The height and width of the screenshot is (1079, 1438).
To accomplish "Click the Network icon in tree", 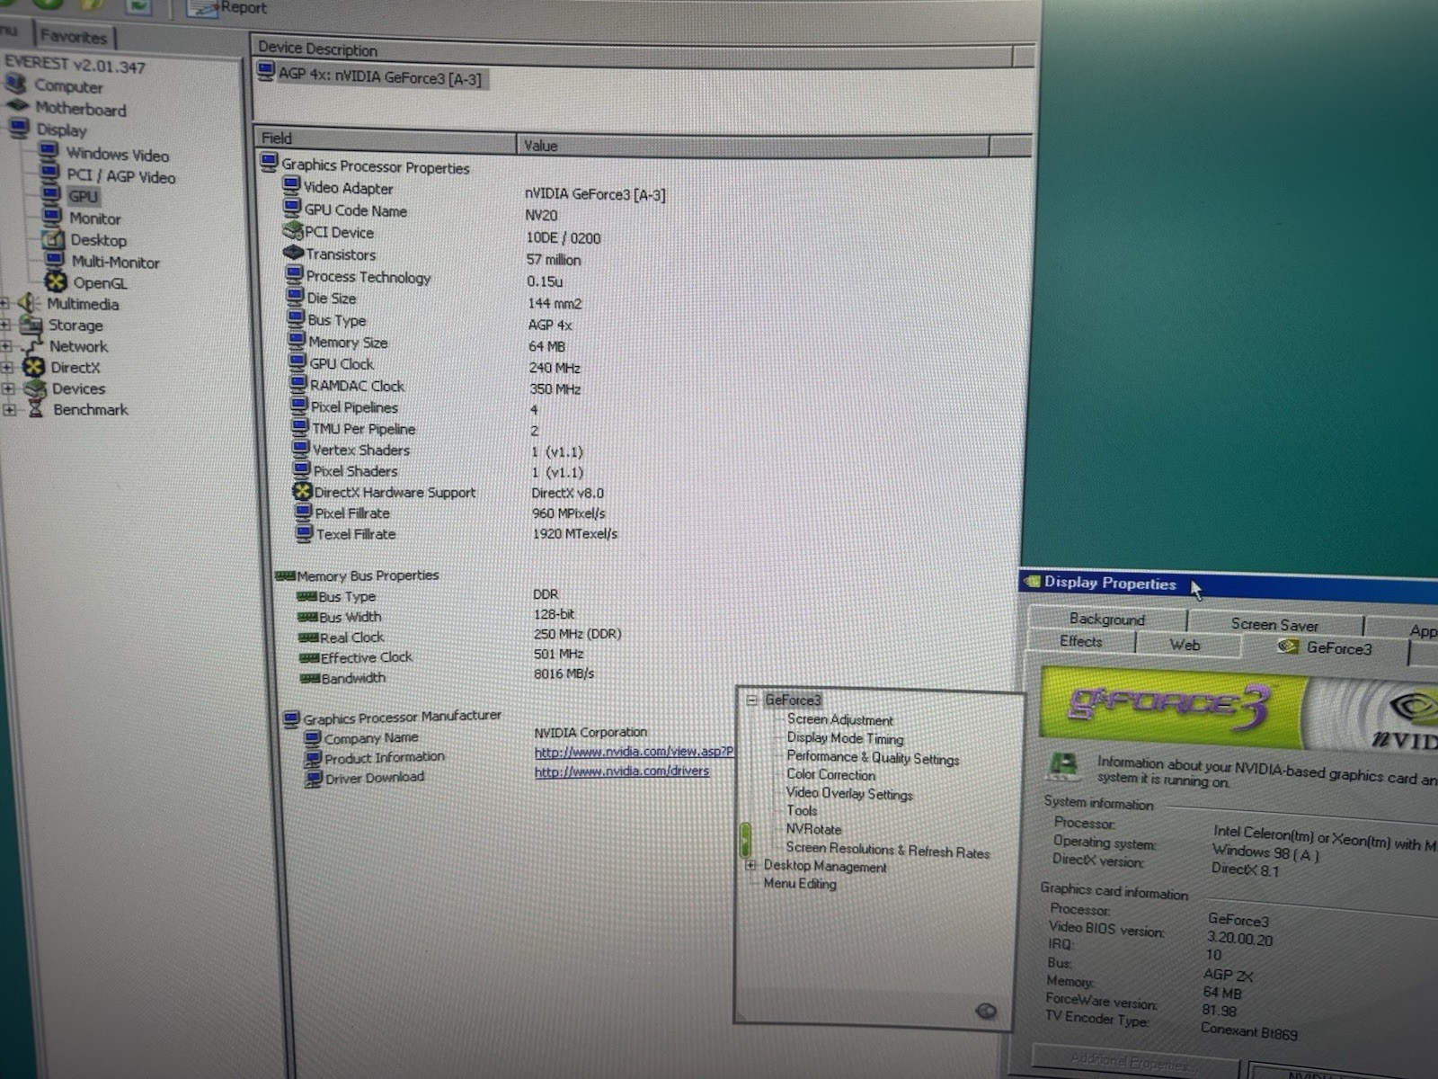I will (31, 345).
